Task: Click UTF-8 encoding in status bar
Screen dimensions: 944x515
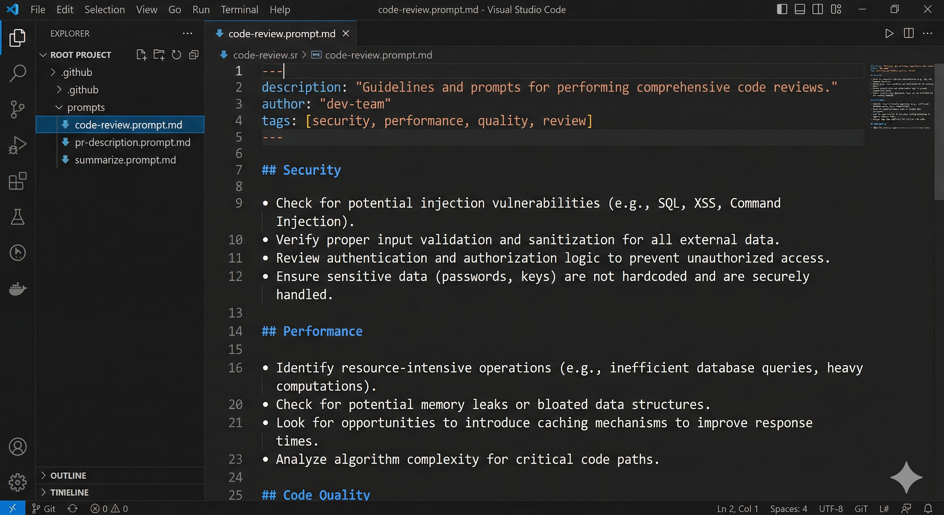Action: 831,508
